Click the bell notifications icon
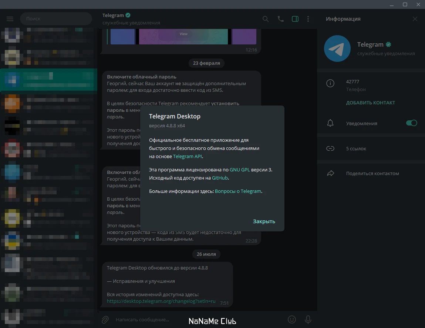Viewport: 425px width, 328px height. (330, 123)
